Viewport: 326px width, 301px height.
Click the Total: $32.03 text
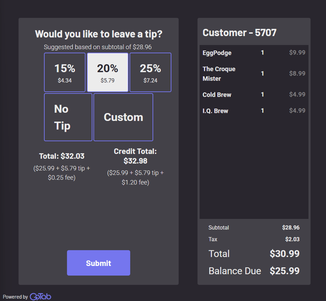point(62,156)
